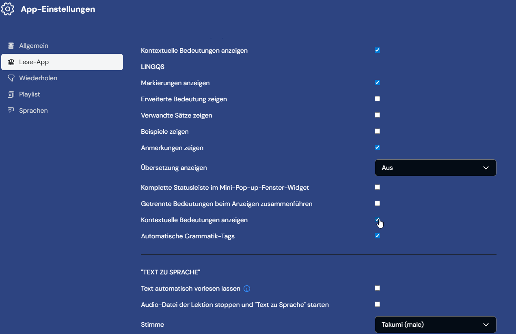The width and height of the screenshot is (516, 334).
Task: Click the App-Einstellungen gear icon
Action: (8, 9)
